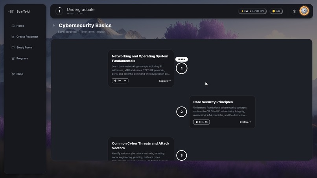Click the level 1 circular badge in header
This screenshot has height=178, width=317.
(59, 11)
